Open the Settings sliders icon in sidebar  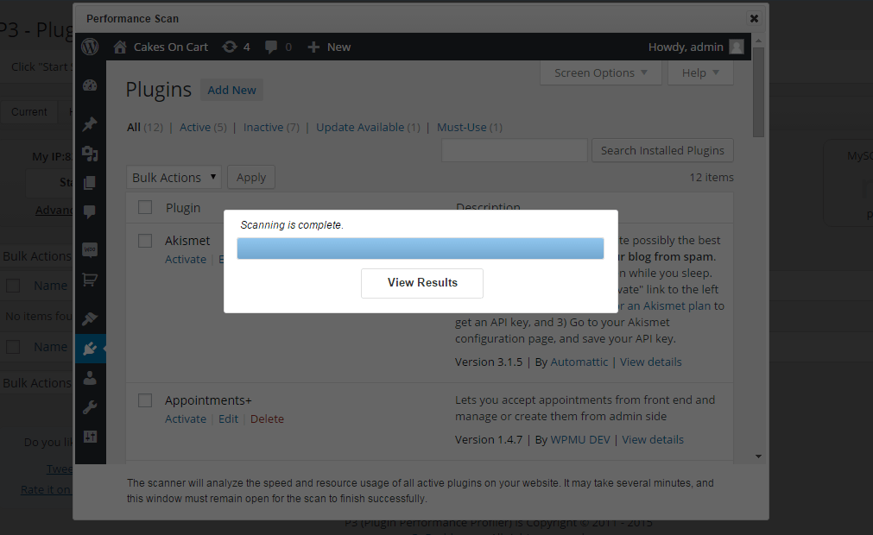click(90, 437)
